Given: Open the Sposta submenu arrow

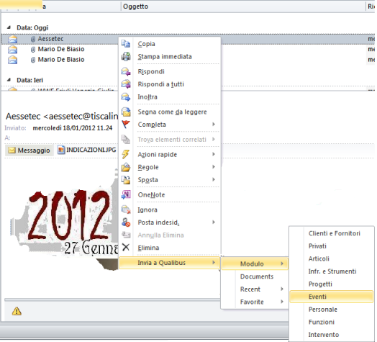Looking at the screenshot, I should click(214, 179).
